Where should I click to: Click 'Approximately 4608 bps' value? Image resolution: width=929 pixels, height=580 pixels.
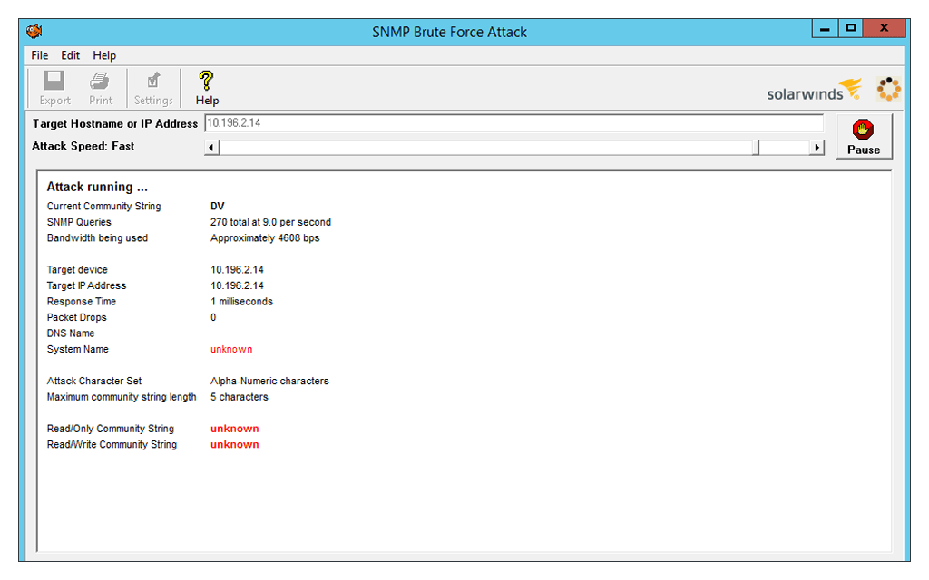point(265,238)
